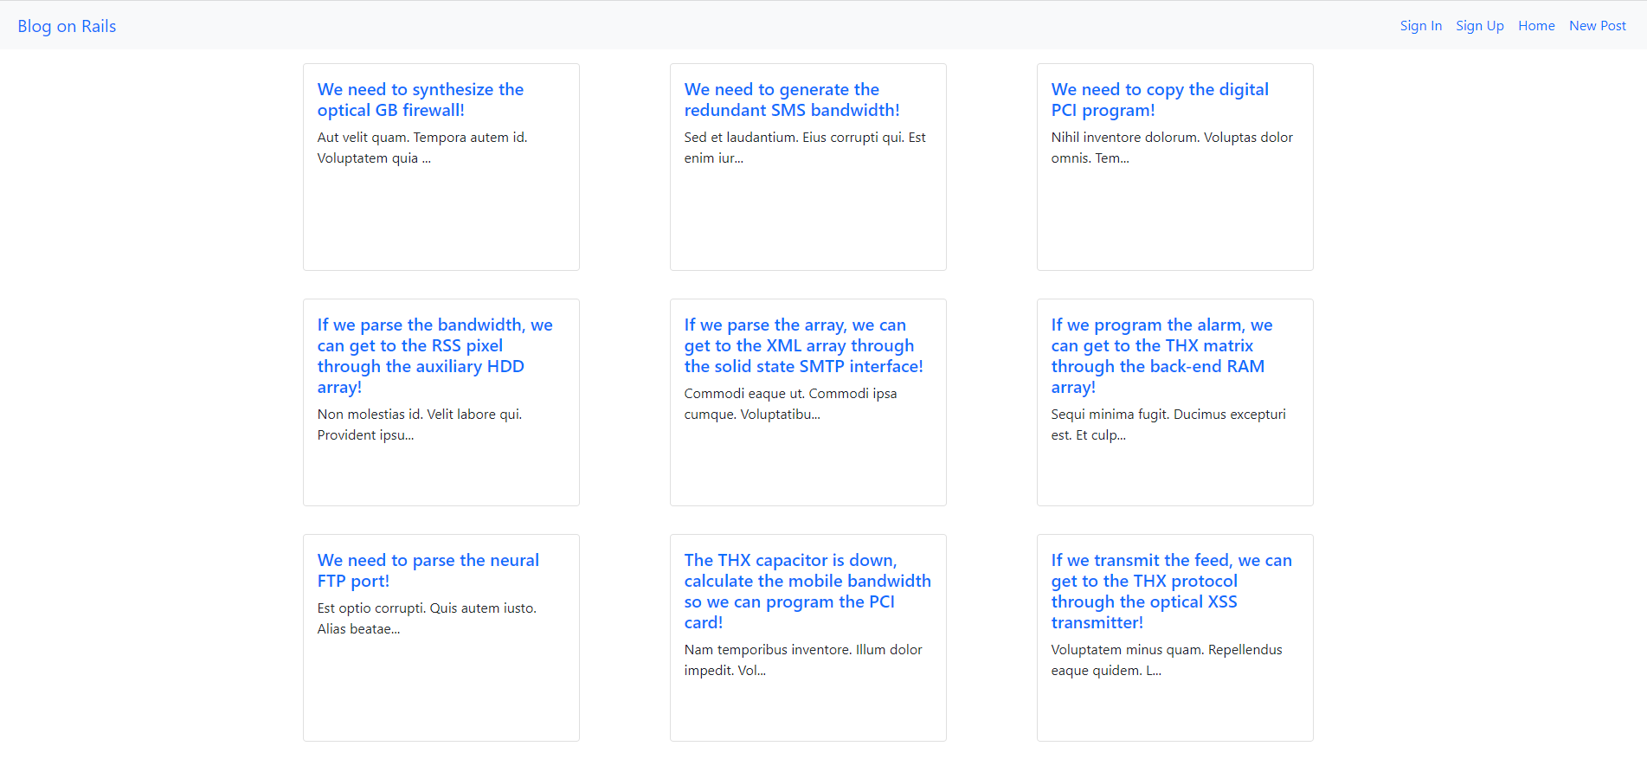This screenshot has height=759, width=1647.
Task: Create a New Post from navbar
Action: 1598,26
